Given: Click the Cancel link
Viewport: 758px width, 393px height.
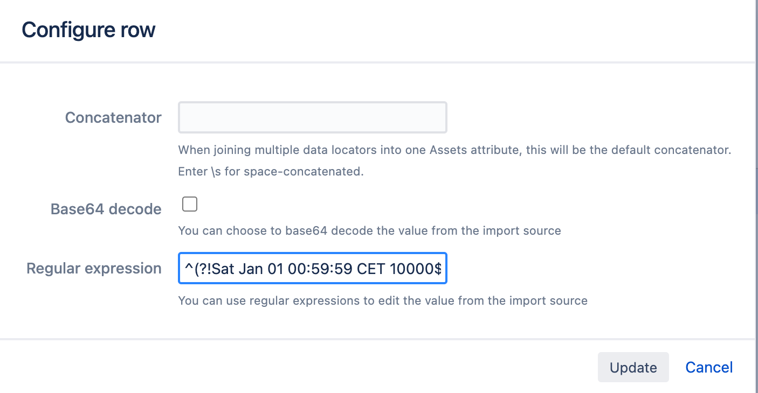Looking at the screenshot, I should pyautogui.click(x=709, y=367).
